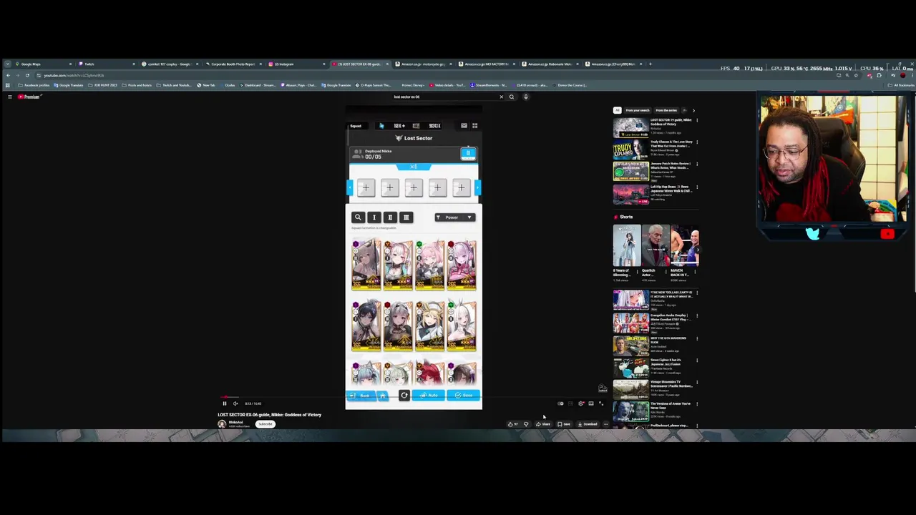Image resolution: width=916 pixels, height=515 pixels.
Task: Mute the video volume icon
Action: coord(235,403)
